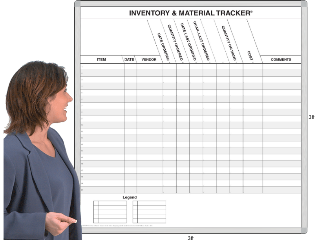Click the COMMENTS column header
Viewport: 318px width, 248px height.
281,60
